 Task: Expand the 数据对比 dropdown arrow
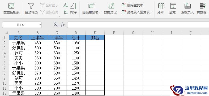coord(118,12)
